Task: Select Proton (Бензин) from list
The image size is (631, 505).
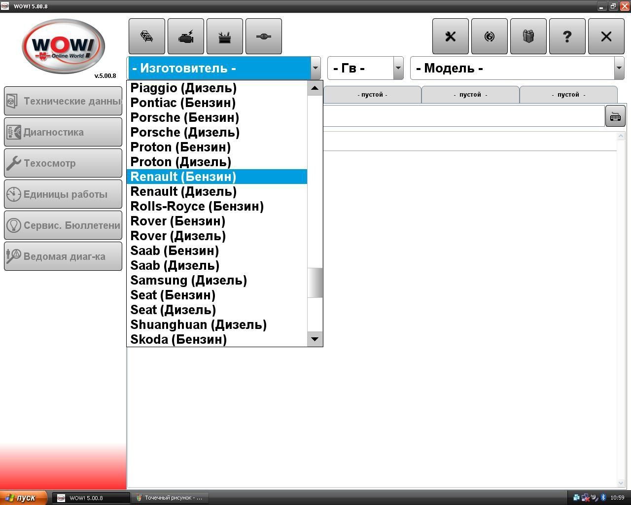Action: click(x=217, y=147)
